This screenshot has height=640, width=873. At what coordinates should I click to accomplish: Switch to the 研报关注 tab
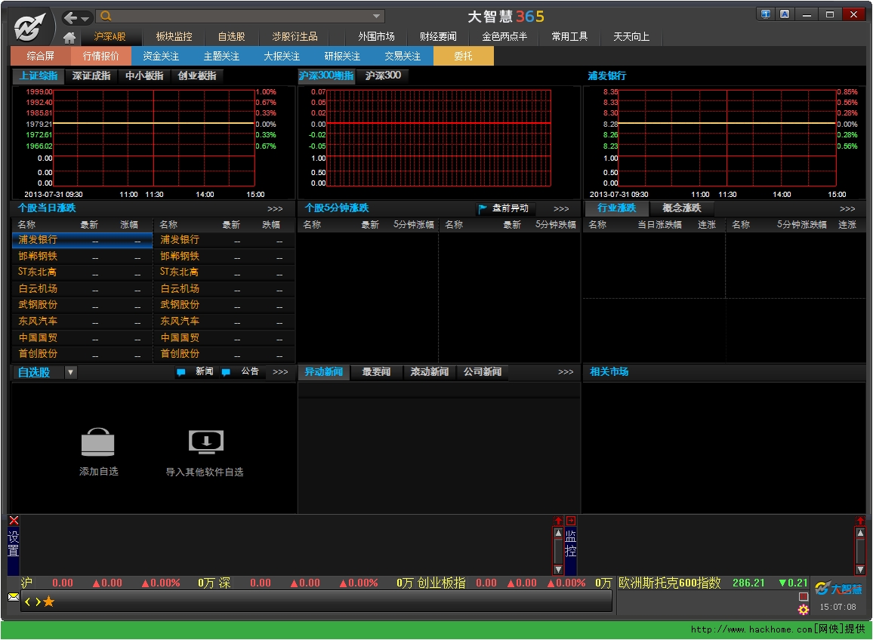[342, 56]
